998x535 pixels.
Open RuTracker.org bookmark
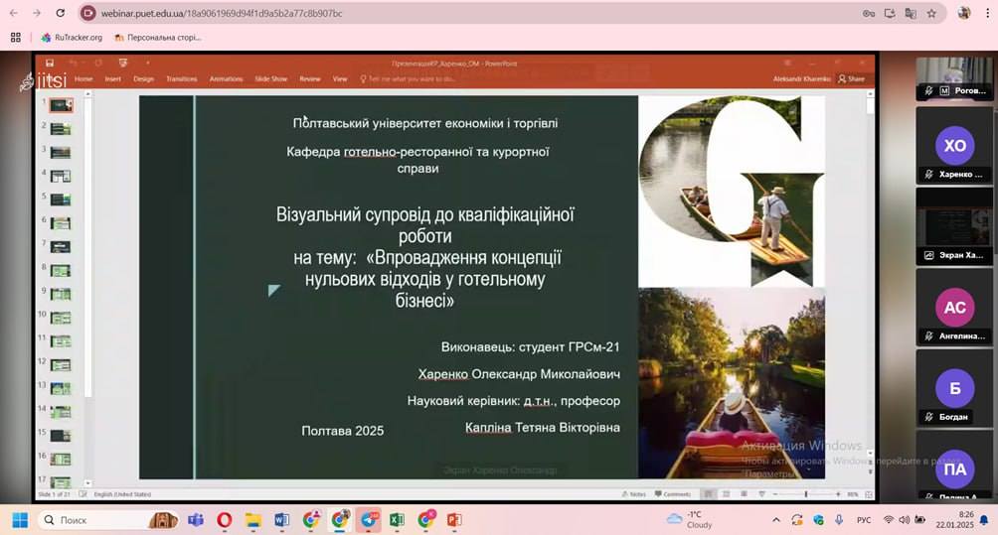[72, 38]
